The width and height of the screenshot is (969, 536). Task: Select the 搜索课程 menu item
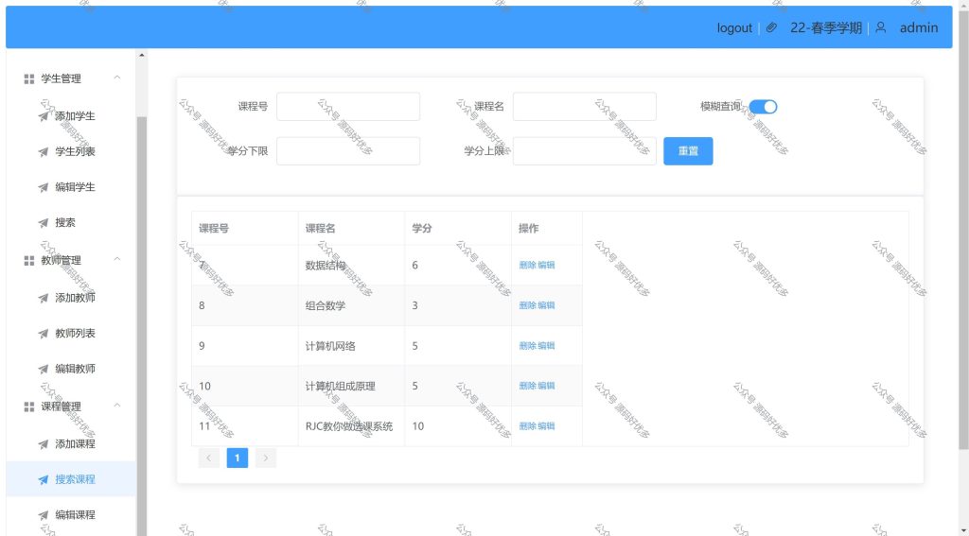point(71,479)
